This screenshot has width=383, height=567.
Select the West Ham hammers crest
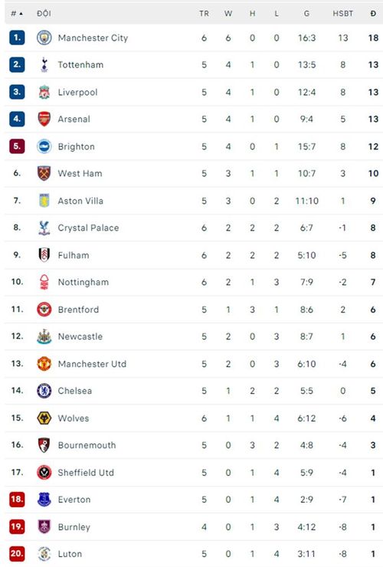click(44, 173)
